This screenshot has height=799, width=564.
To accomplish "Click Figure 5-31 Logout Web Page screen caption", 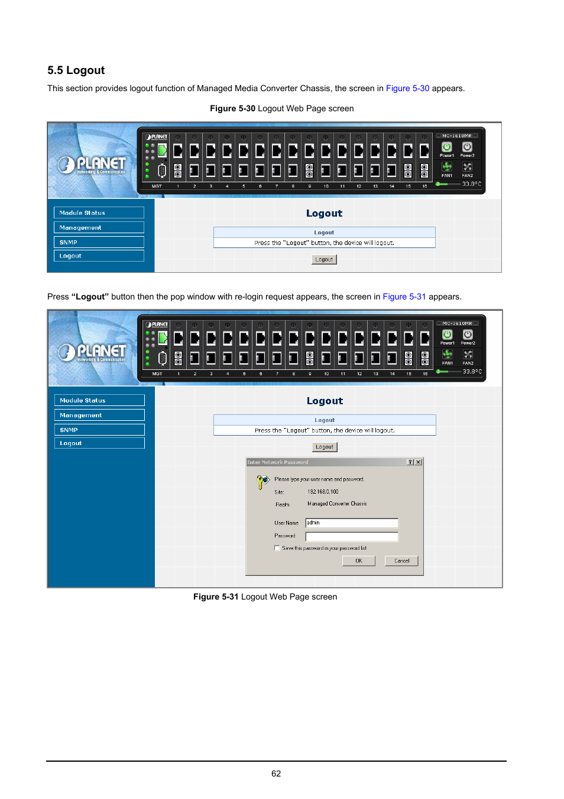I will [265, 597].
